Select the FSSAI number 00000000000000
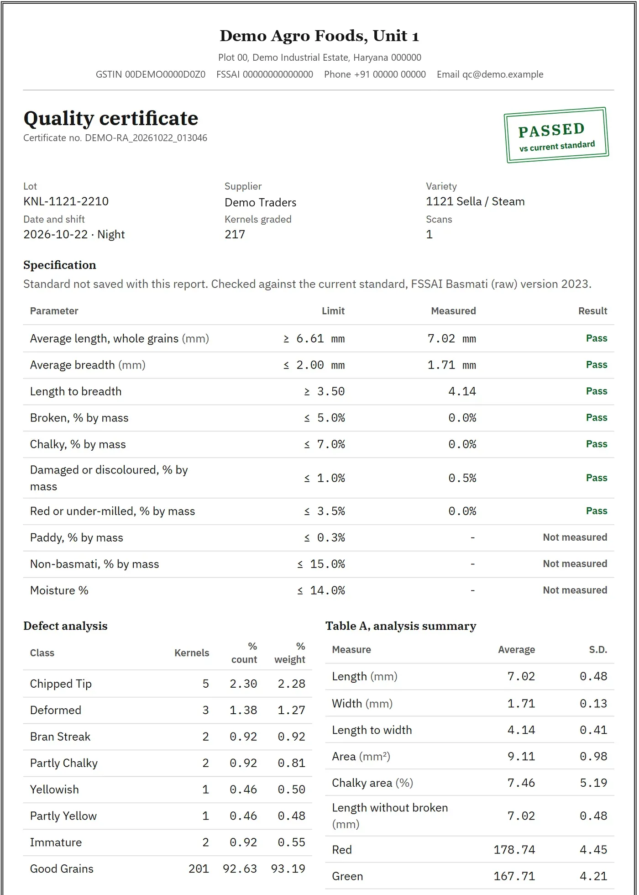 coord(278,74)
